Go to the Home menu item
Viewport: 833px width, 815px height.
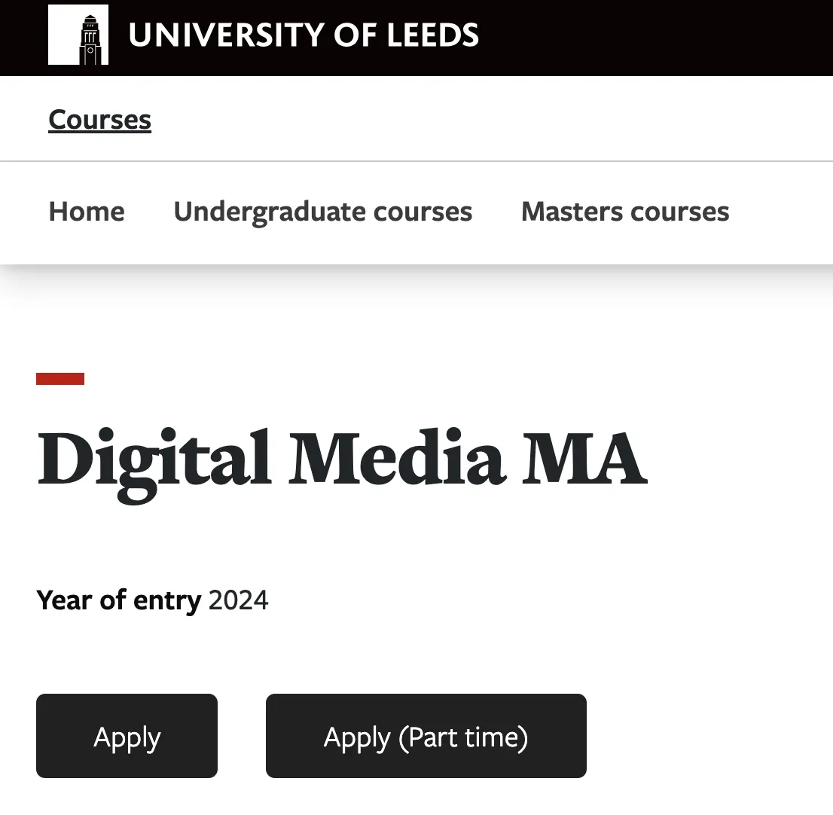[x=87, y=212]
